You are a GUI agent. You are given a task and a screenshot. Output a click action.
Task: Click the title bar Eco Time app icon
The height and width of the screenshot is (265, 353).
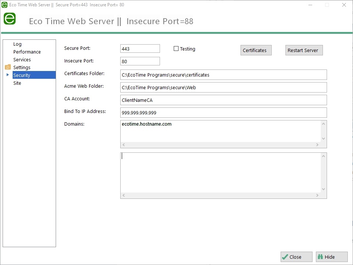pyautogui.click(x=4, y=5)
